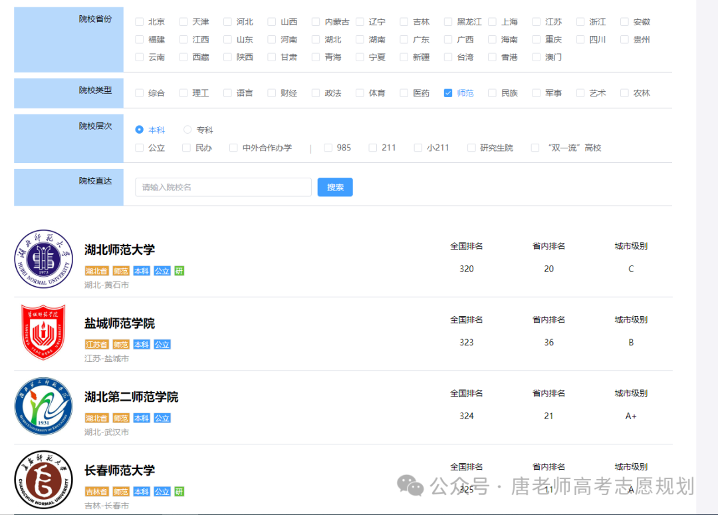The image size is (718, 515).
Task: Click the 湖北-武汉市 location text
Action: 106,432
